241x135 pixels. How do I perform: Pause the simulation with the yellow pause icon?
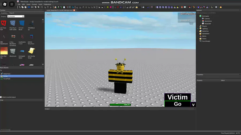pos(108,7)
